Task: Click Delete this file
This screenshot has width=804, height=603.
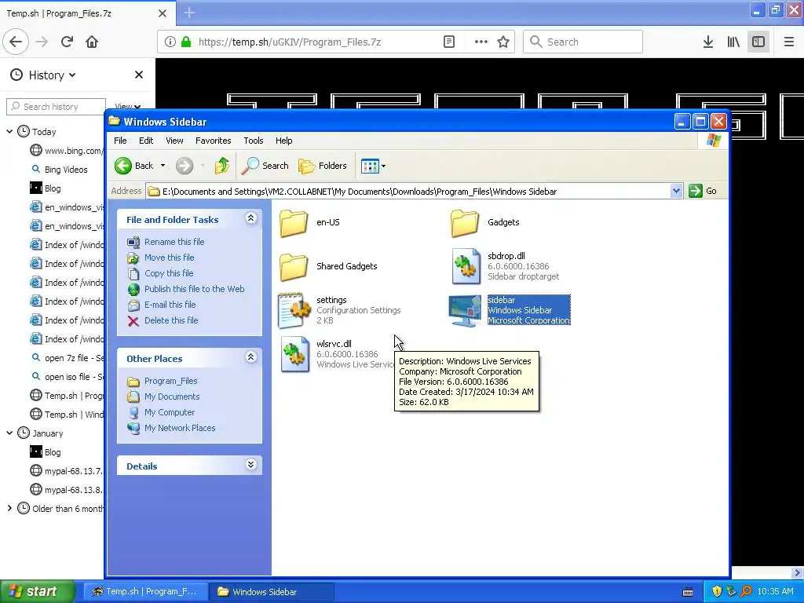Action: (171, 320)
